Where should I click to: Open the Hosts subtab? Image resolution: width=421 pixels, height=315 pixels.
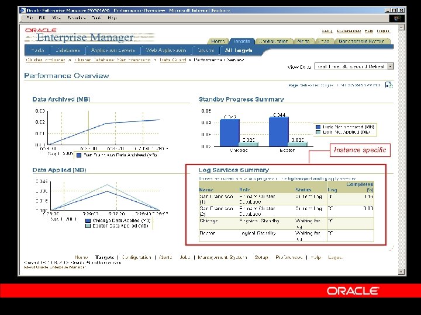[37, 50]
